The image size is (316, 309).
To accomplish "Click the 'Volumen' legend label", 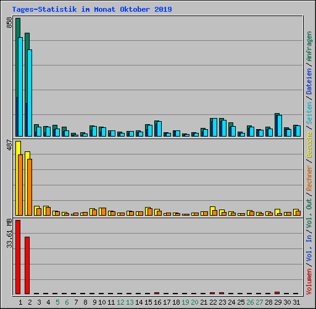I will [309, 281].
